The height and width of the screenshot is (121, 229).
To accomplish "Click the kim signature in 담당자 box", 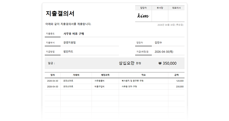I will [x=143, y=16].
